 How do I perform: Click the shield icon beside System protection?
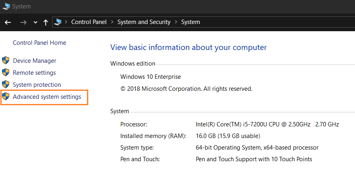6,84
